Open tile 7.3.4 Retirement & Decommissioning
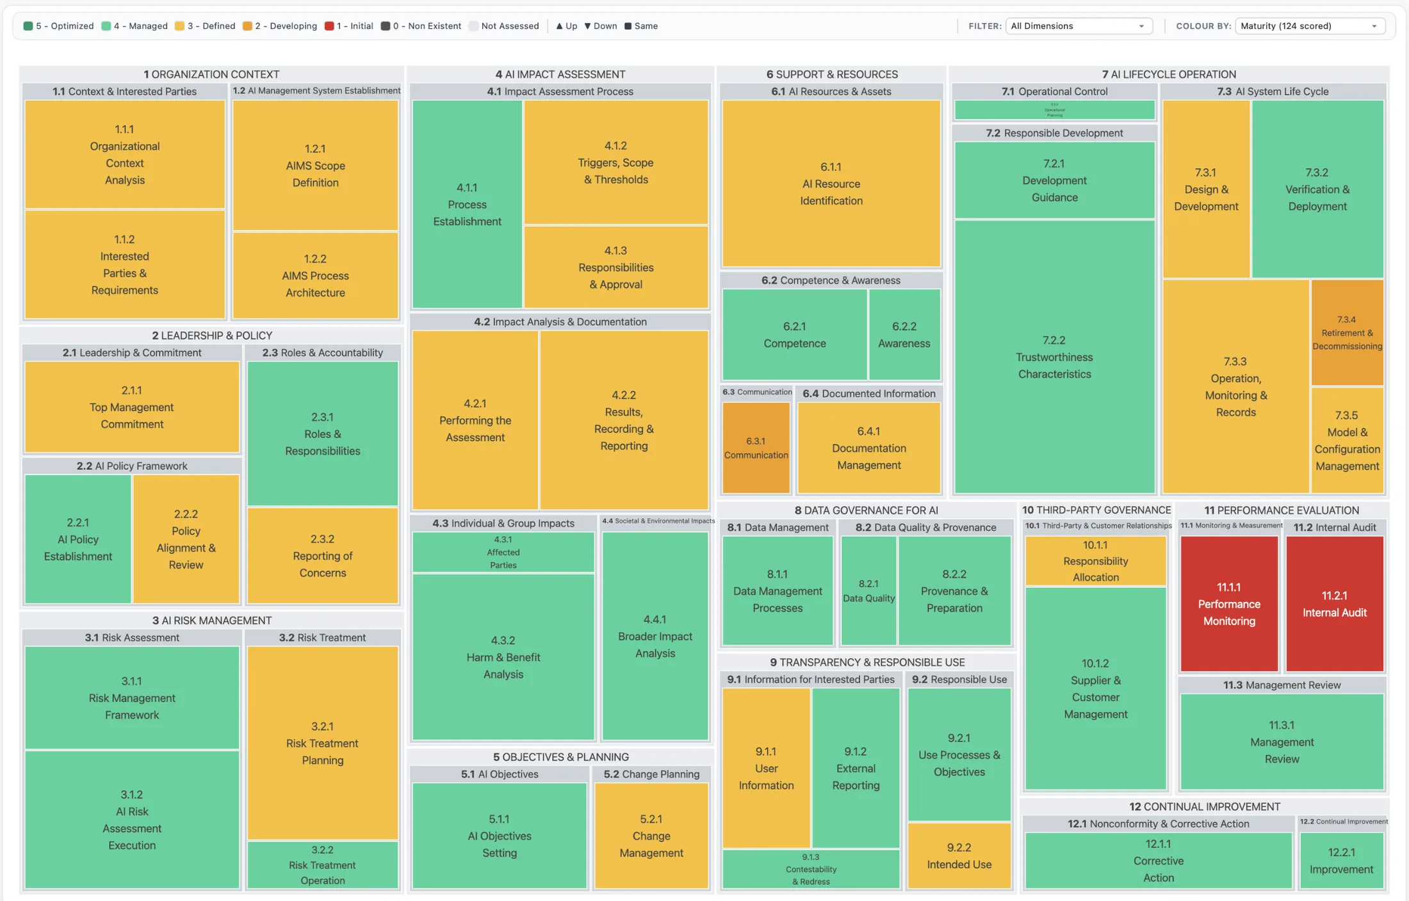This screenshot has height=901, width=1409. [x=1348, y=332]
